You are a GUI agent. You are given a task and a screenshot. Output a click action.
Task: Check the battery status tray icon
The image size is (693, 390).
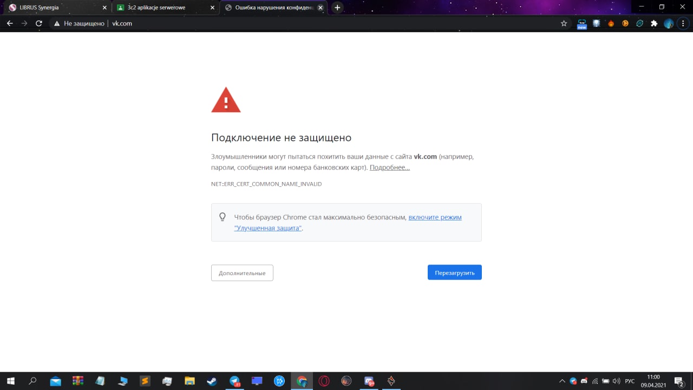[x=606, y=381]
